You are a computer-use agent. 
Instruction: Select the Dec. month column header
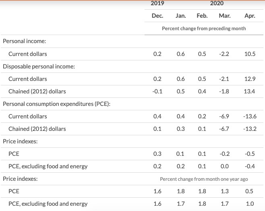(x=157, y=16)
